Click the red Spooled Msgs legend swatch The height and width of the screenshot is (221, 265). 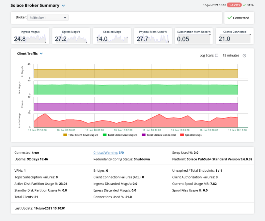[x=182, y=135]
